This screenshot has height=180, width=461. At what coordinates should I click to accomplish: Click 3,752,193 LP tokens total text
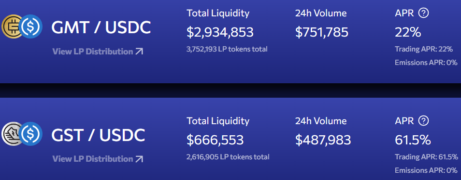227,49
